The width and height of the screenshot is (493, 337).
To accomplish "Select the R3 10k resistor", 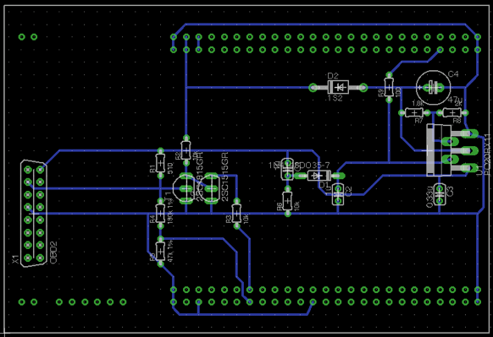I will 236,214.
